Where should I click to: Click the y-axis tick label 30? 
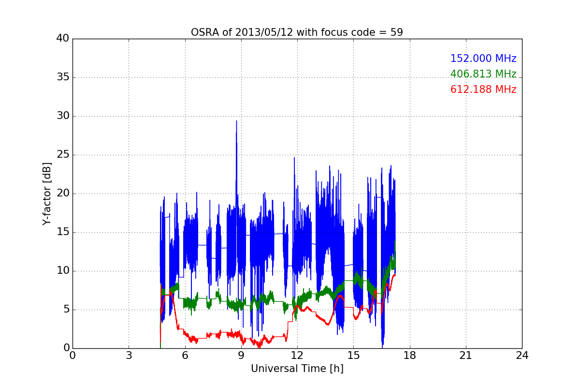click(63, 116)
